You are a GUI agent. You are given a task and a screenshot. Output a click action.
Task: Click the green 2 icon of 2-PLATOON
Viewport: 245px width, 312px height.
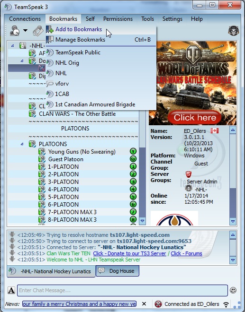(x=133, y=174)
